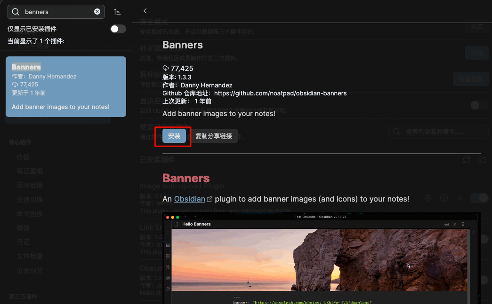This screenshot has width=492, height=304.
Task: Open the plugin sort order menu
Action: [x=117, y=12]
